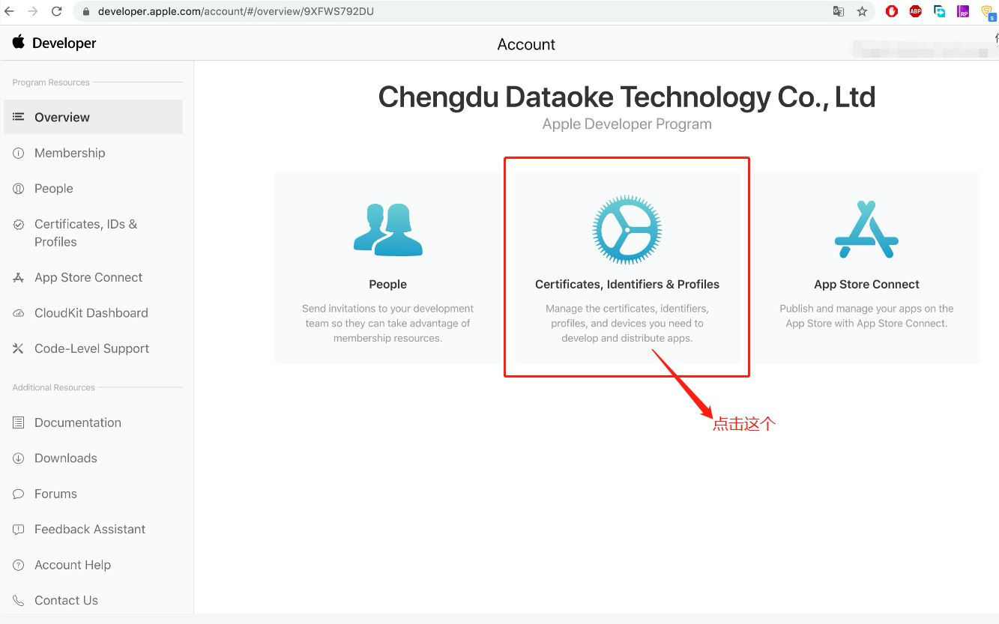Click the browser back arrow
Screen dimensions: 999x624
pos(10,11)
